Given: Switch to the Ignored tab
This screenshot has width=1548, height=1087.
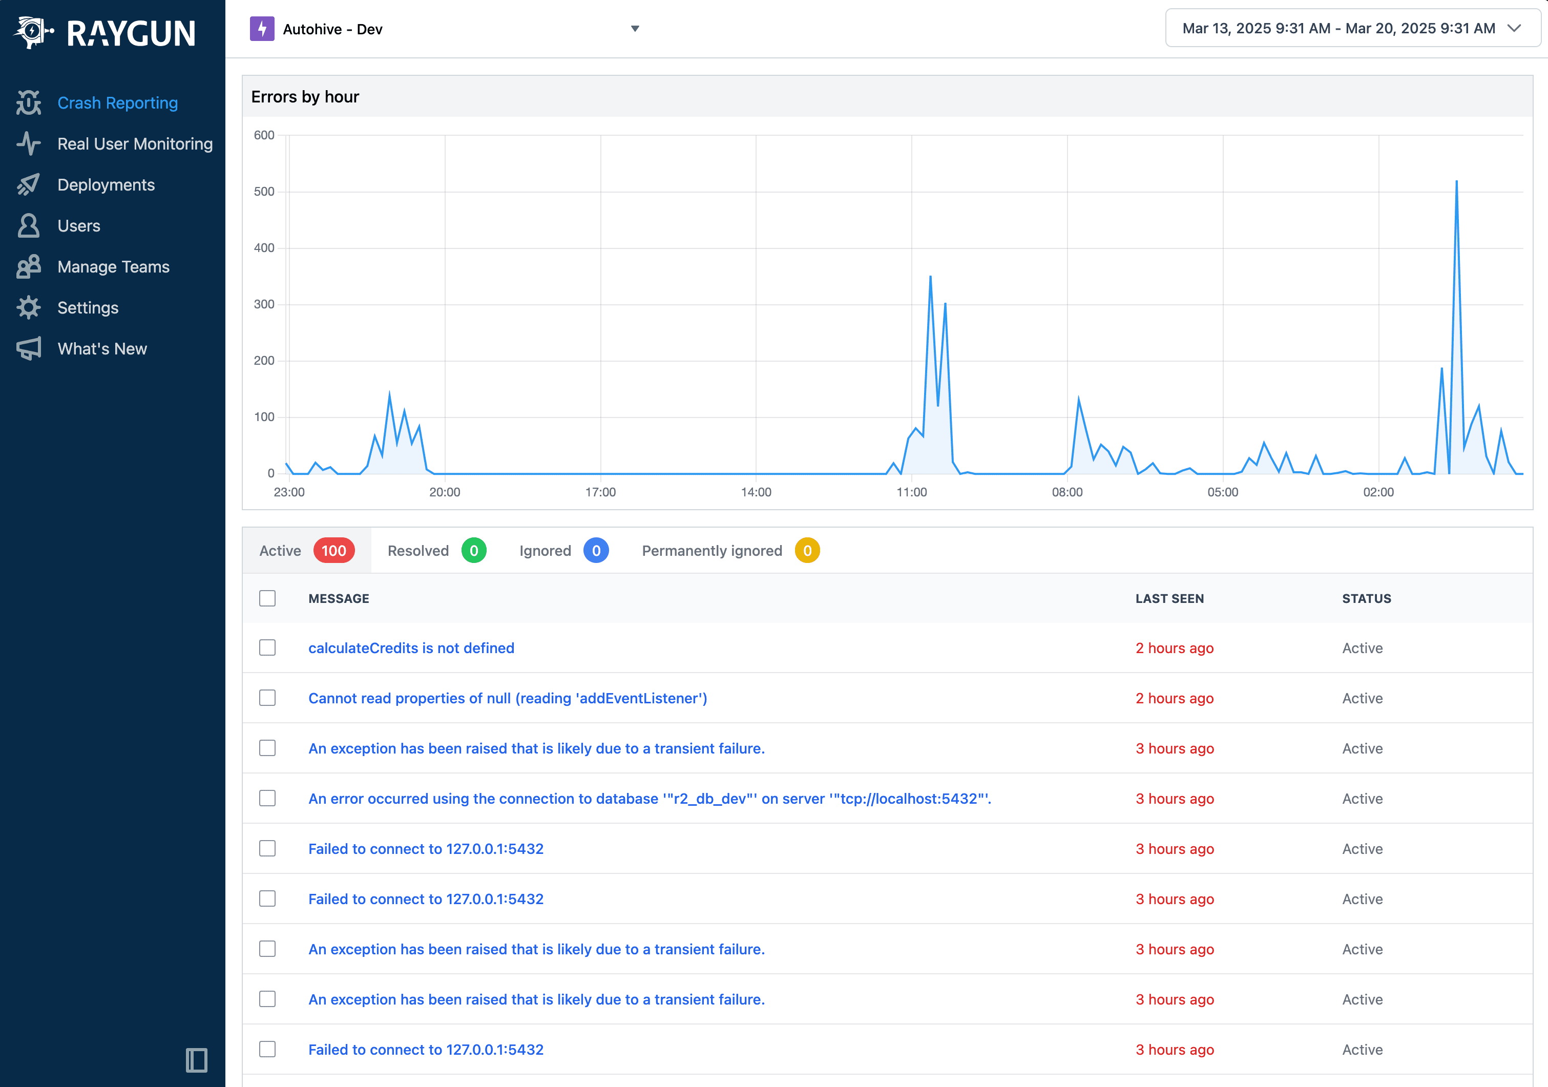Looking at the screenshot, I should 563,551.
